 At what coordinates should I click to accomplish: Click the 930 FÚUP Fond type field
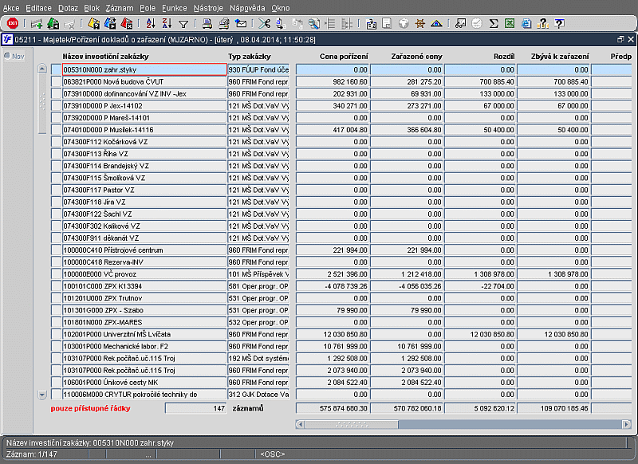coord(258,69)
